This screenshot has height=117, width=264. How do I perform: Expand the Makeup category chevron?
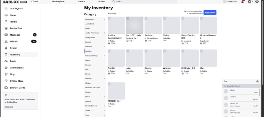[x=104, y=78]
